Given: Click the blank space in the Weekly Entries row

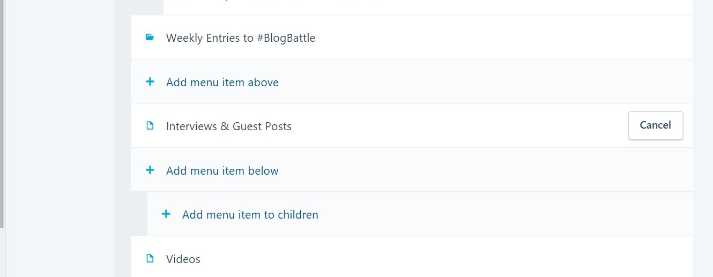Looking at the screenshot, I should [482, 38].
